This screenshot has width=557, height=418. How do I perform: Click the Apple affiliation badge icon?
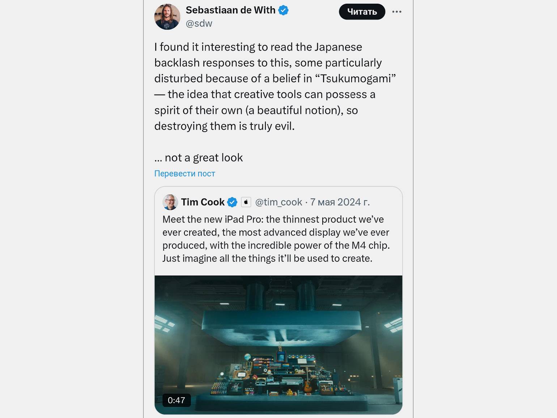point(246,202)
